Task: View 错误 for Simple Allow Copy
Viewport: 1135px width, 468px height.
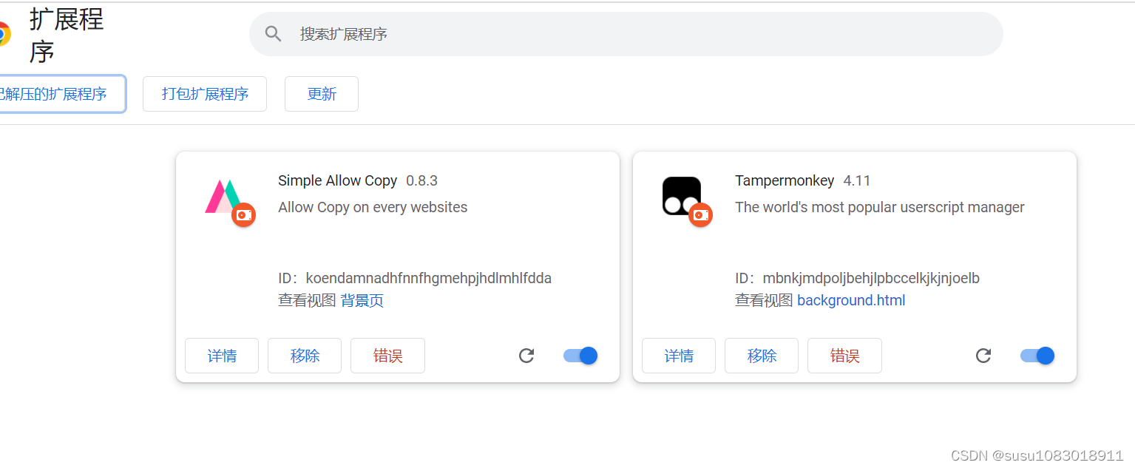Action: click(387, 356)
